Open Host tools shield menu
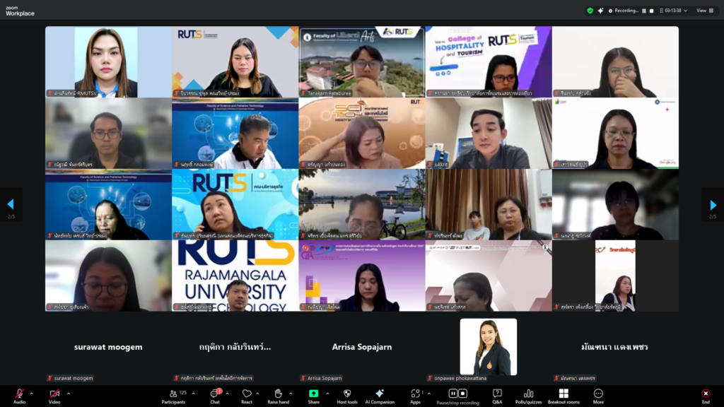 tap(346, 394)
